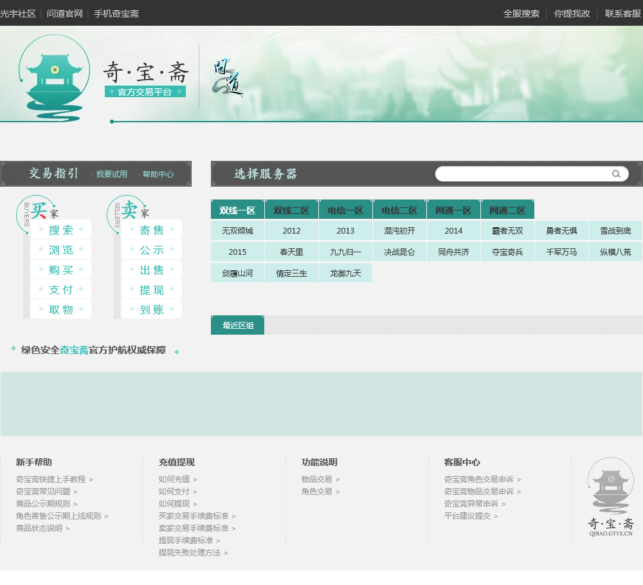Select buyer step 购买

[x=61, y=270]
